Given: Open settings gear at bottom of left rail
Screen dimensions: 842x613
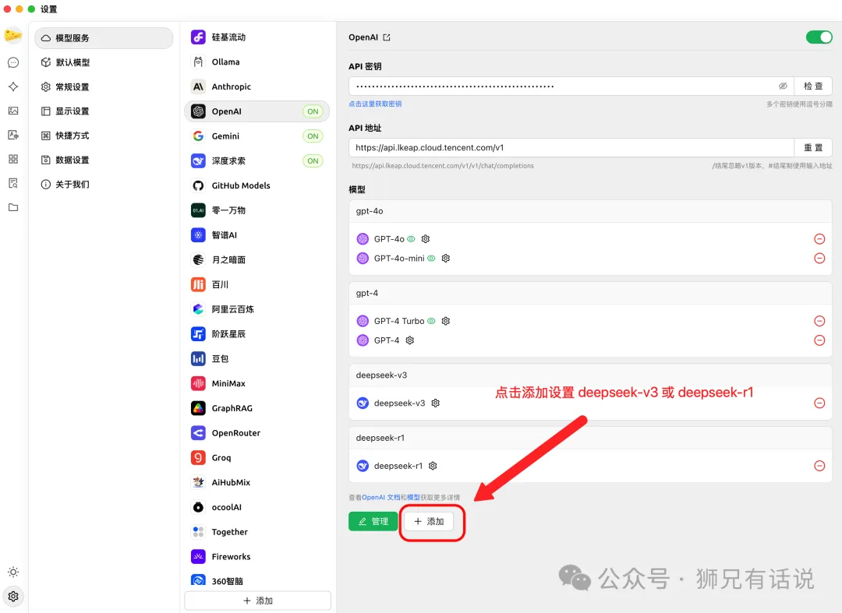Looking at the screenshot, I should click(13, 597).
